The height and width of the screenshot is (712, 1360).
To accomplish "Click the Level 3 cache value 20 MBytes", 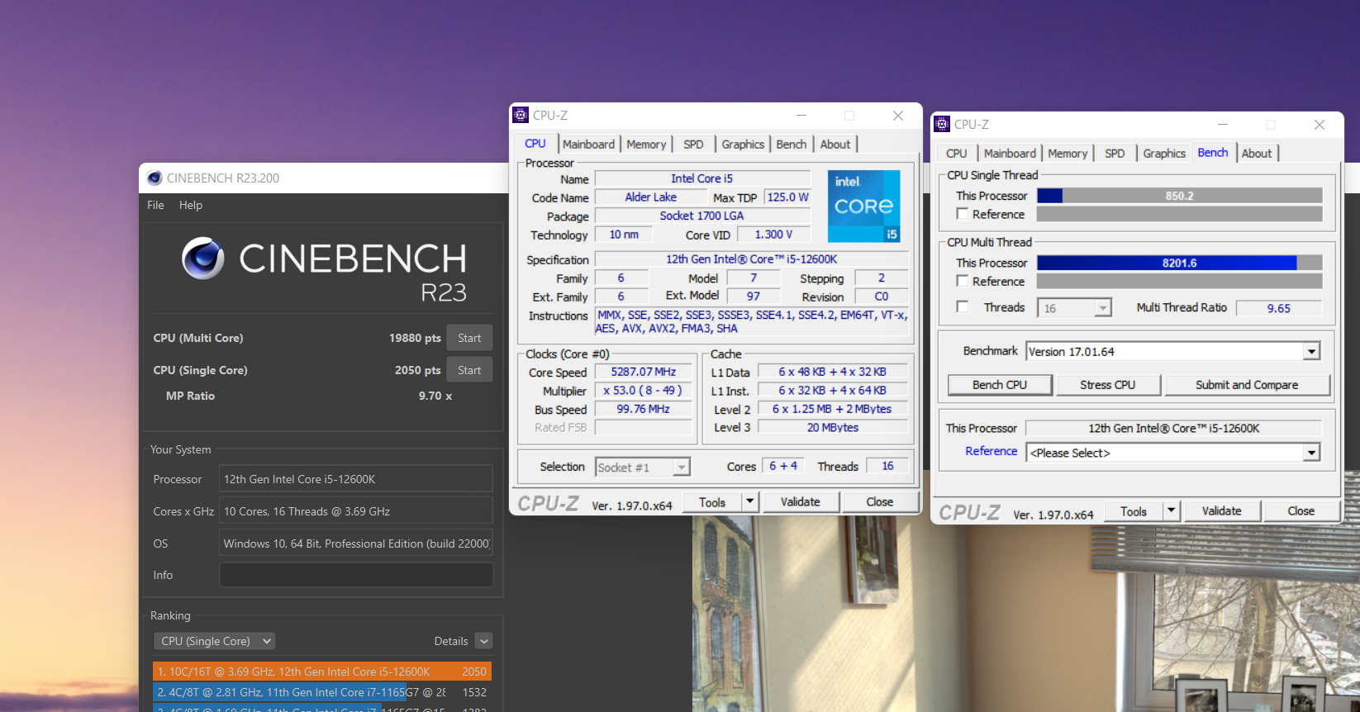I will coord(833,427).
